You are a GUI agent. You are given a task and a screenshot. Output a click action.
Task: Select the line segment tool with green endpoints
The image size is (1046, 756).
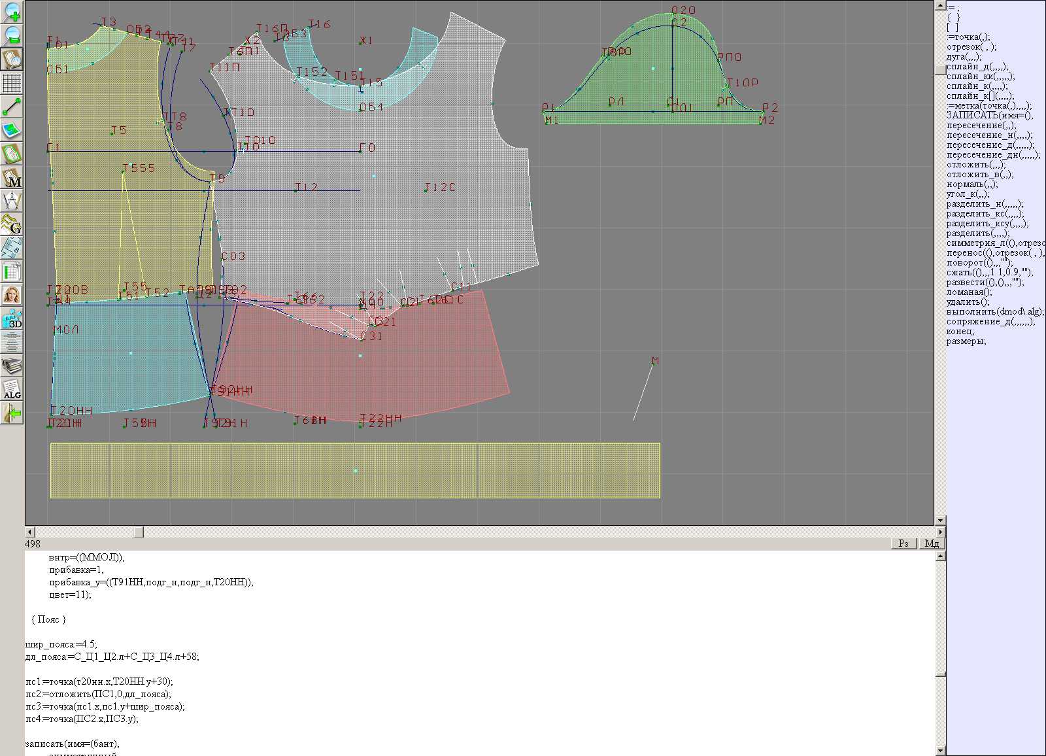point(12,107)
